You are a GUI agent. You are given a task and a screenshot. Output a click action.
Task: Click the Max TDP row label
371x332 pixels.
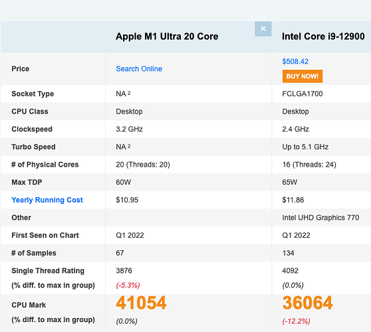[27, 182]
